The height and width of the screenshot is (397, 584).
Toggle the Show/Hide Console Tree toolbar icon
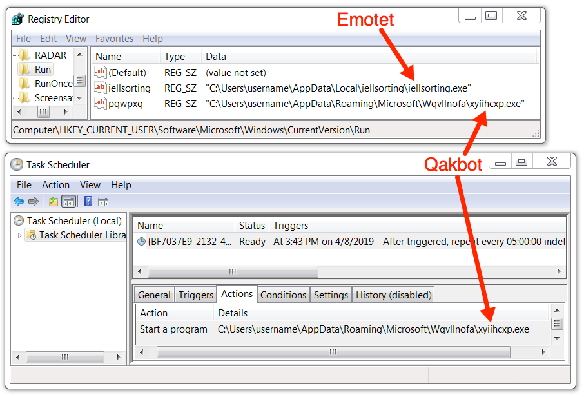click(x=69, y=202)
